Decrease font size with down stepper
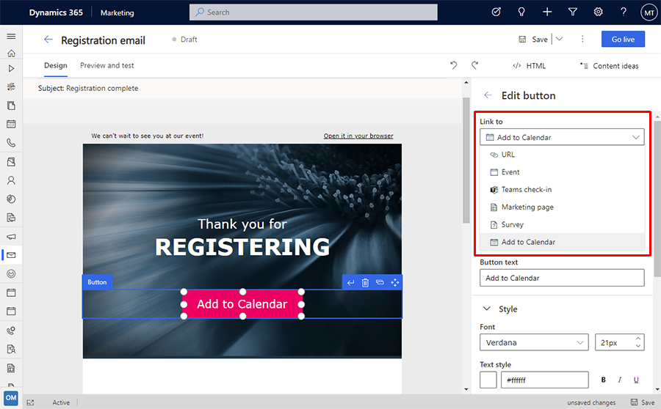Image resolution: width=661 pixels, height=409 pixels. 637,346
